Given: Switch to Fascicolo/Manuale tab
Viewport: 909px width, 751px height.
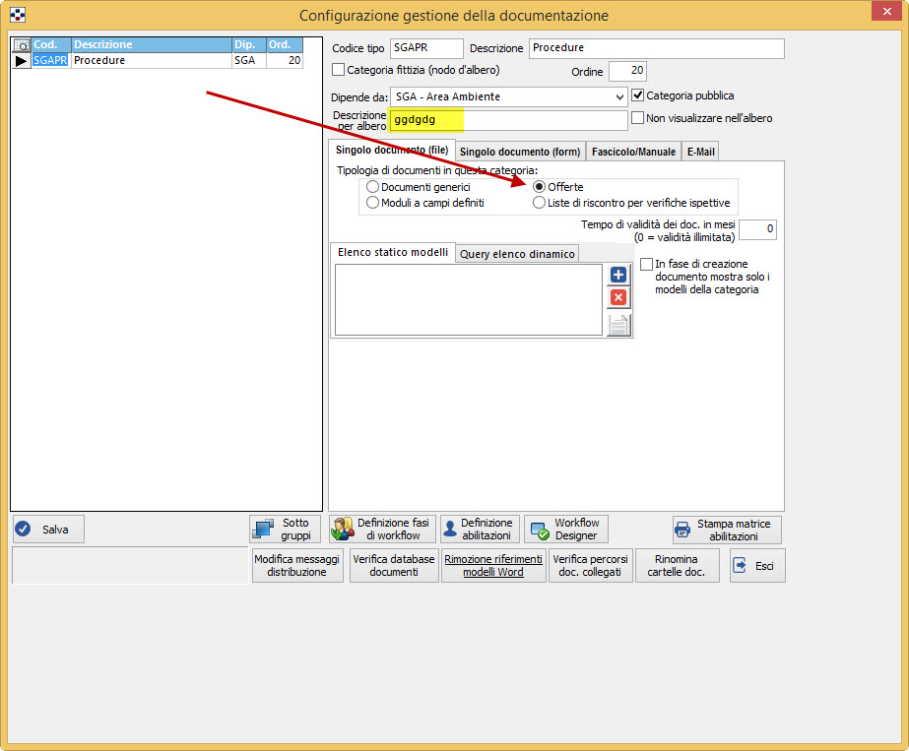Looking at the screenshot, I should (633, 152).
